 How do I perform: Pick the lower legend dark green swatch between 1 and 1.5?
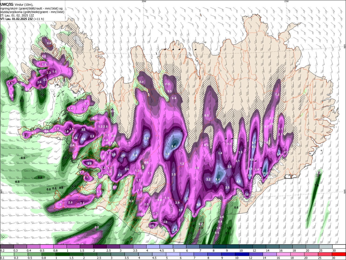click(62, 254)
